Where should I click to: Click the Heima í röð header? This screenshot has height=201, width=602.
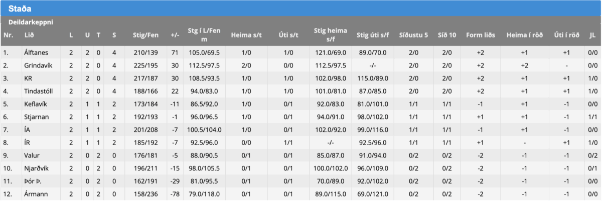[x=524, y=35]
